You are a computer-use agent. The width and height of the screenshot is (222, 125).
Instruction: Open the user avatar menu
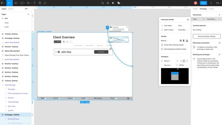pyautogui.click(x=196, y=3)
